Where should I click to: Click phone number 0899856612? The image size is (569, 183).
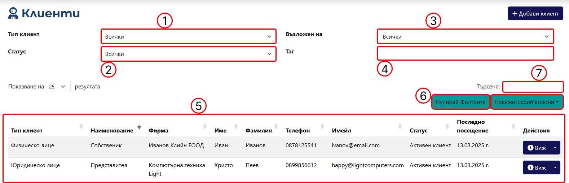click(301, 165)
